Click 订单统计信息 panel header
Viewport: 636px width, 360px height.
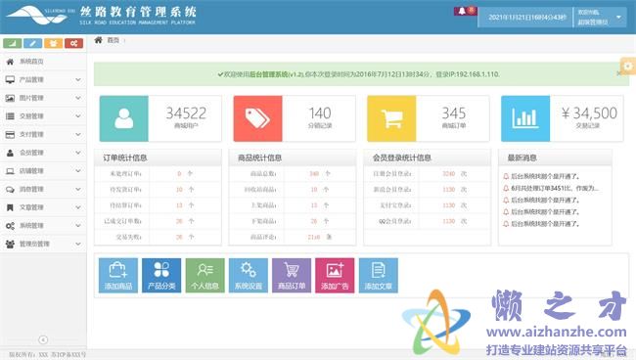click(x=158, y=157)
